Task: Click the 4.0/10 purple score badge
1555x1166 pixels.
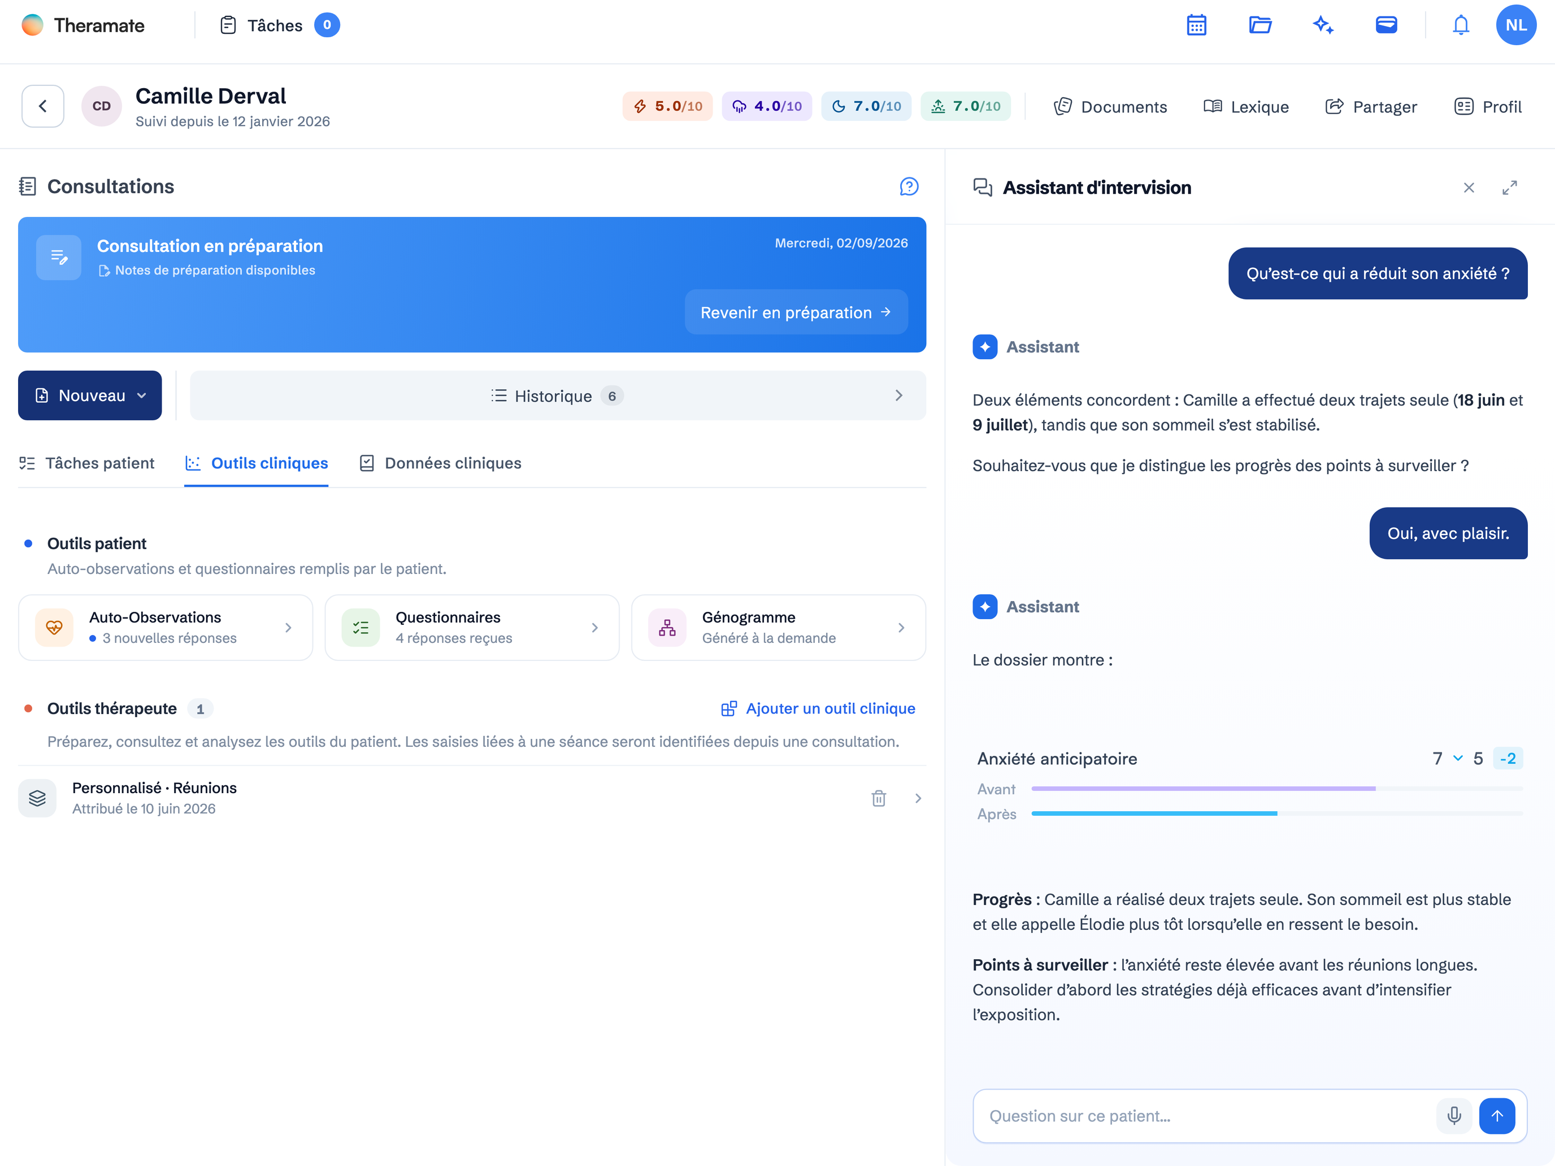Action: (766, 106)
